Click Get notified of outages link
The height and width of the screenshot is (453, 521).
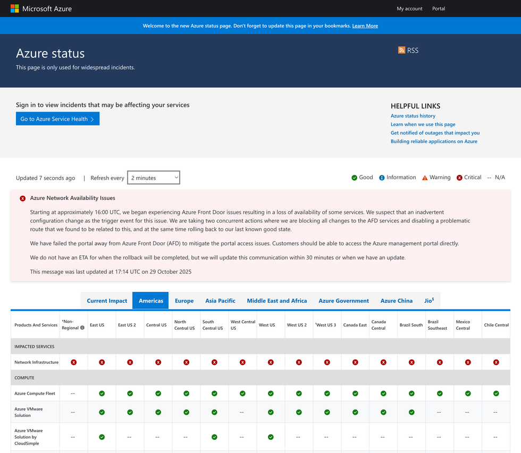[435, 133]
